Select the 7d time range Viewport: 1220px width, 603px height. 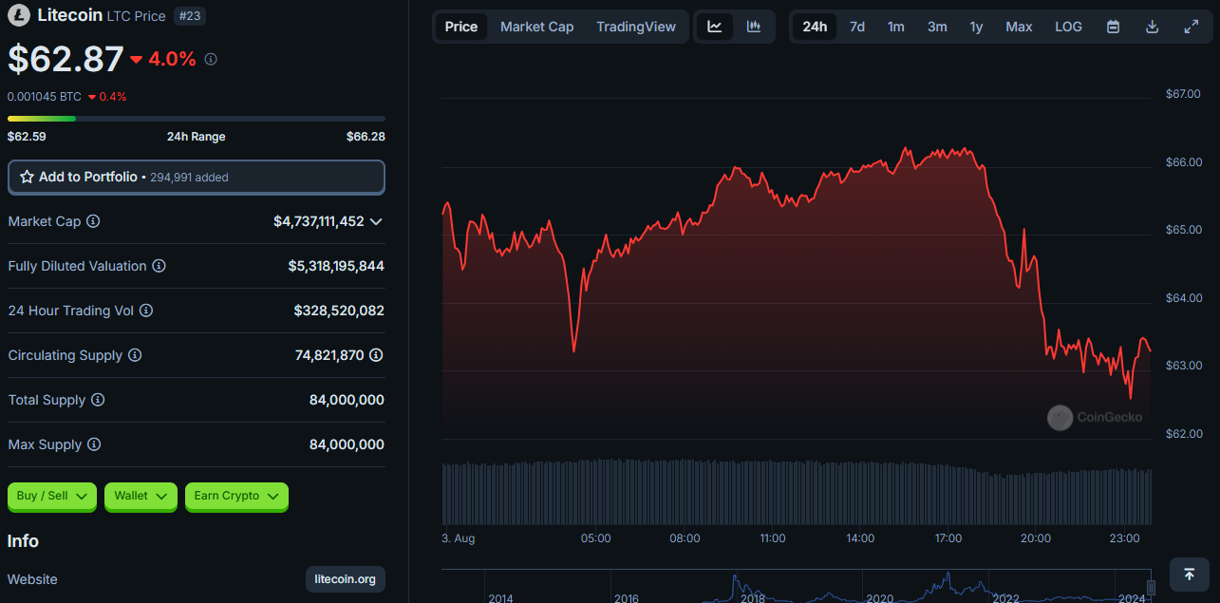click(x=857, y=27)
